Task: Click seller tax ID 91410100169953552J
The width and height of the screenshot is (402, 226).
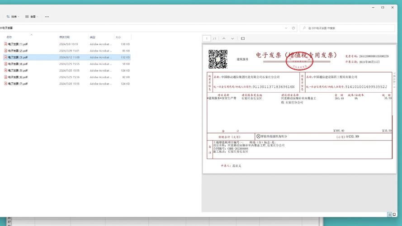Action: [366, 87]
